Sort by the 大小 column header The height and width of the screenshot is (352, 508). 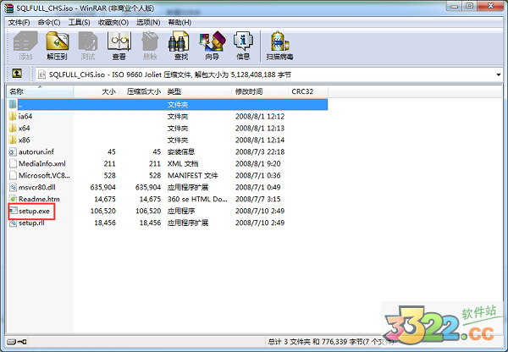click(x=97, y=91)
